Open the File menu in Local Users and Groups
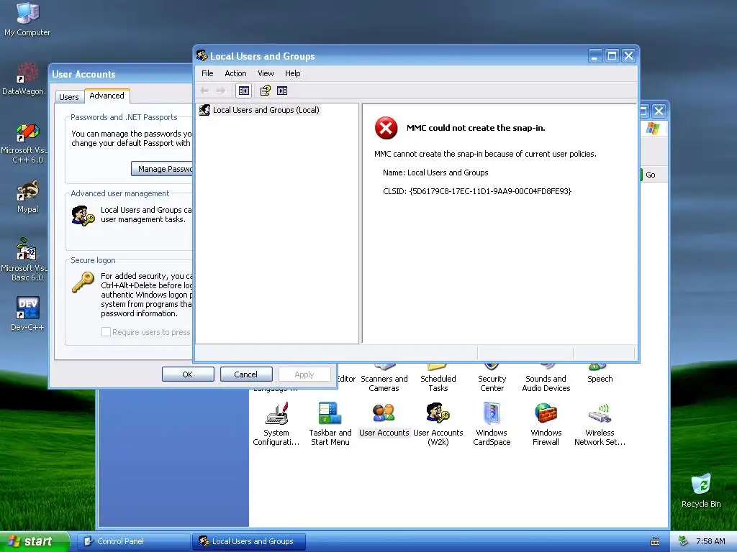The height and width of the screenshot is (552, 737). coord(207,73)
